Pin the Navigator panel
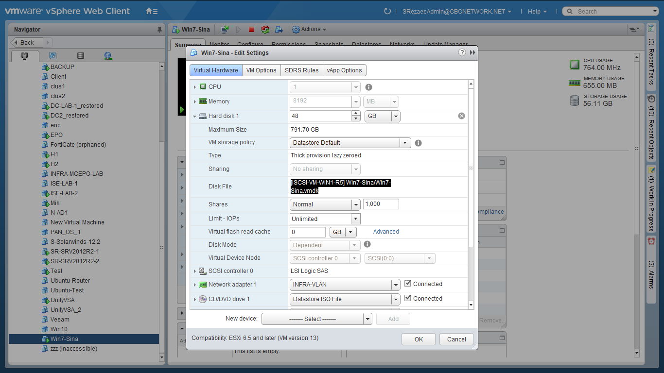Image resolution: width=664 pixels, height=373 pixels. [x=159, y=30]
